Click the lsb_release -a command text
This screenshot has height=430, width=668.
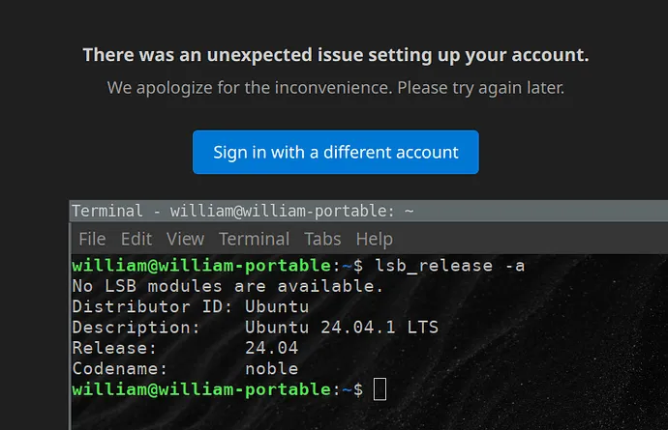(449, 265)
